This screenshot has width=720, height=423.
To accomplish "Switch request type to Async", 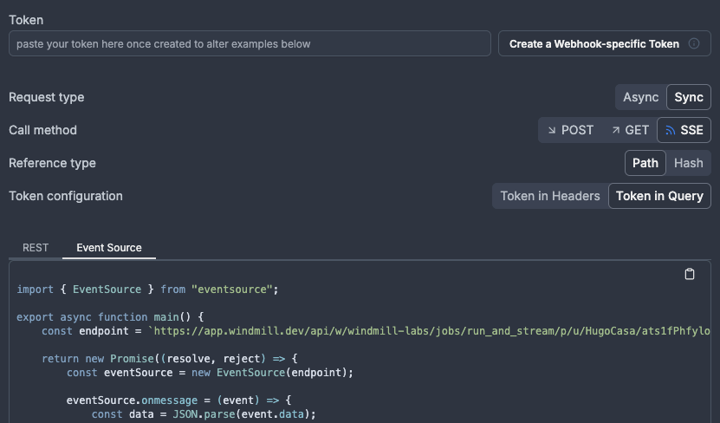I will coord(640,97).
